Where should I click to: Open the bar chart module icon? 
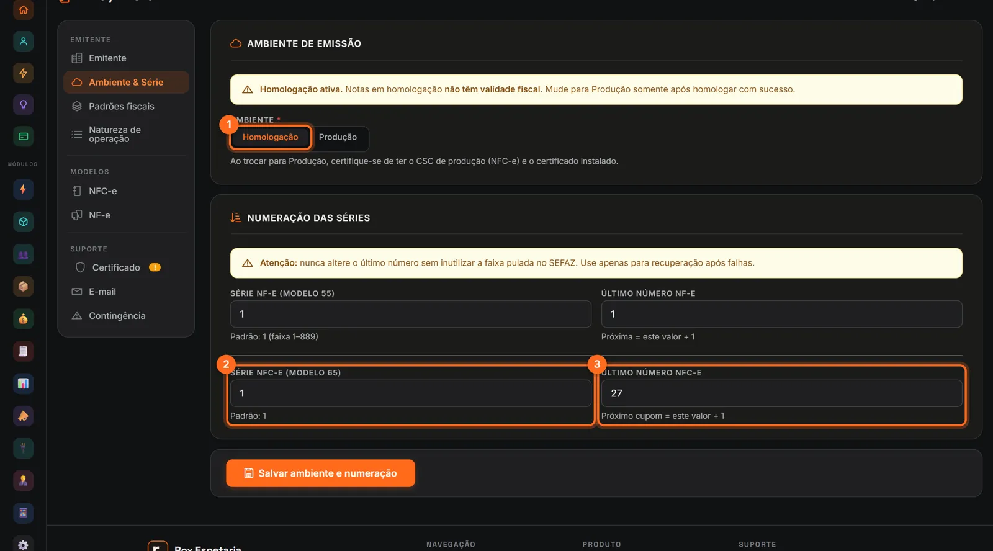(23, 383)
